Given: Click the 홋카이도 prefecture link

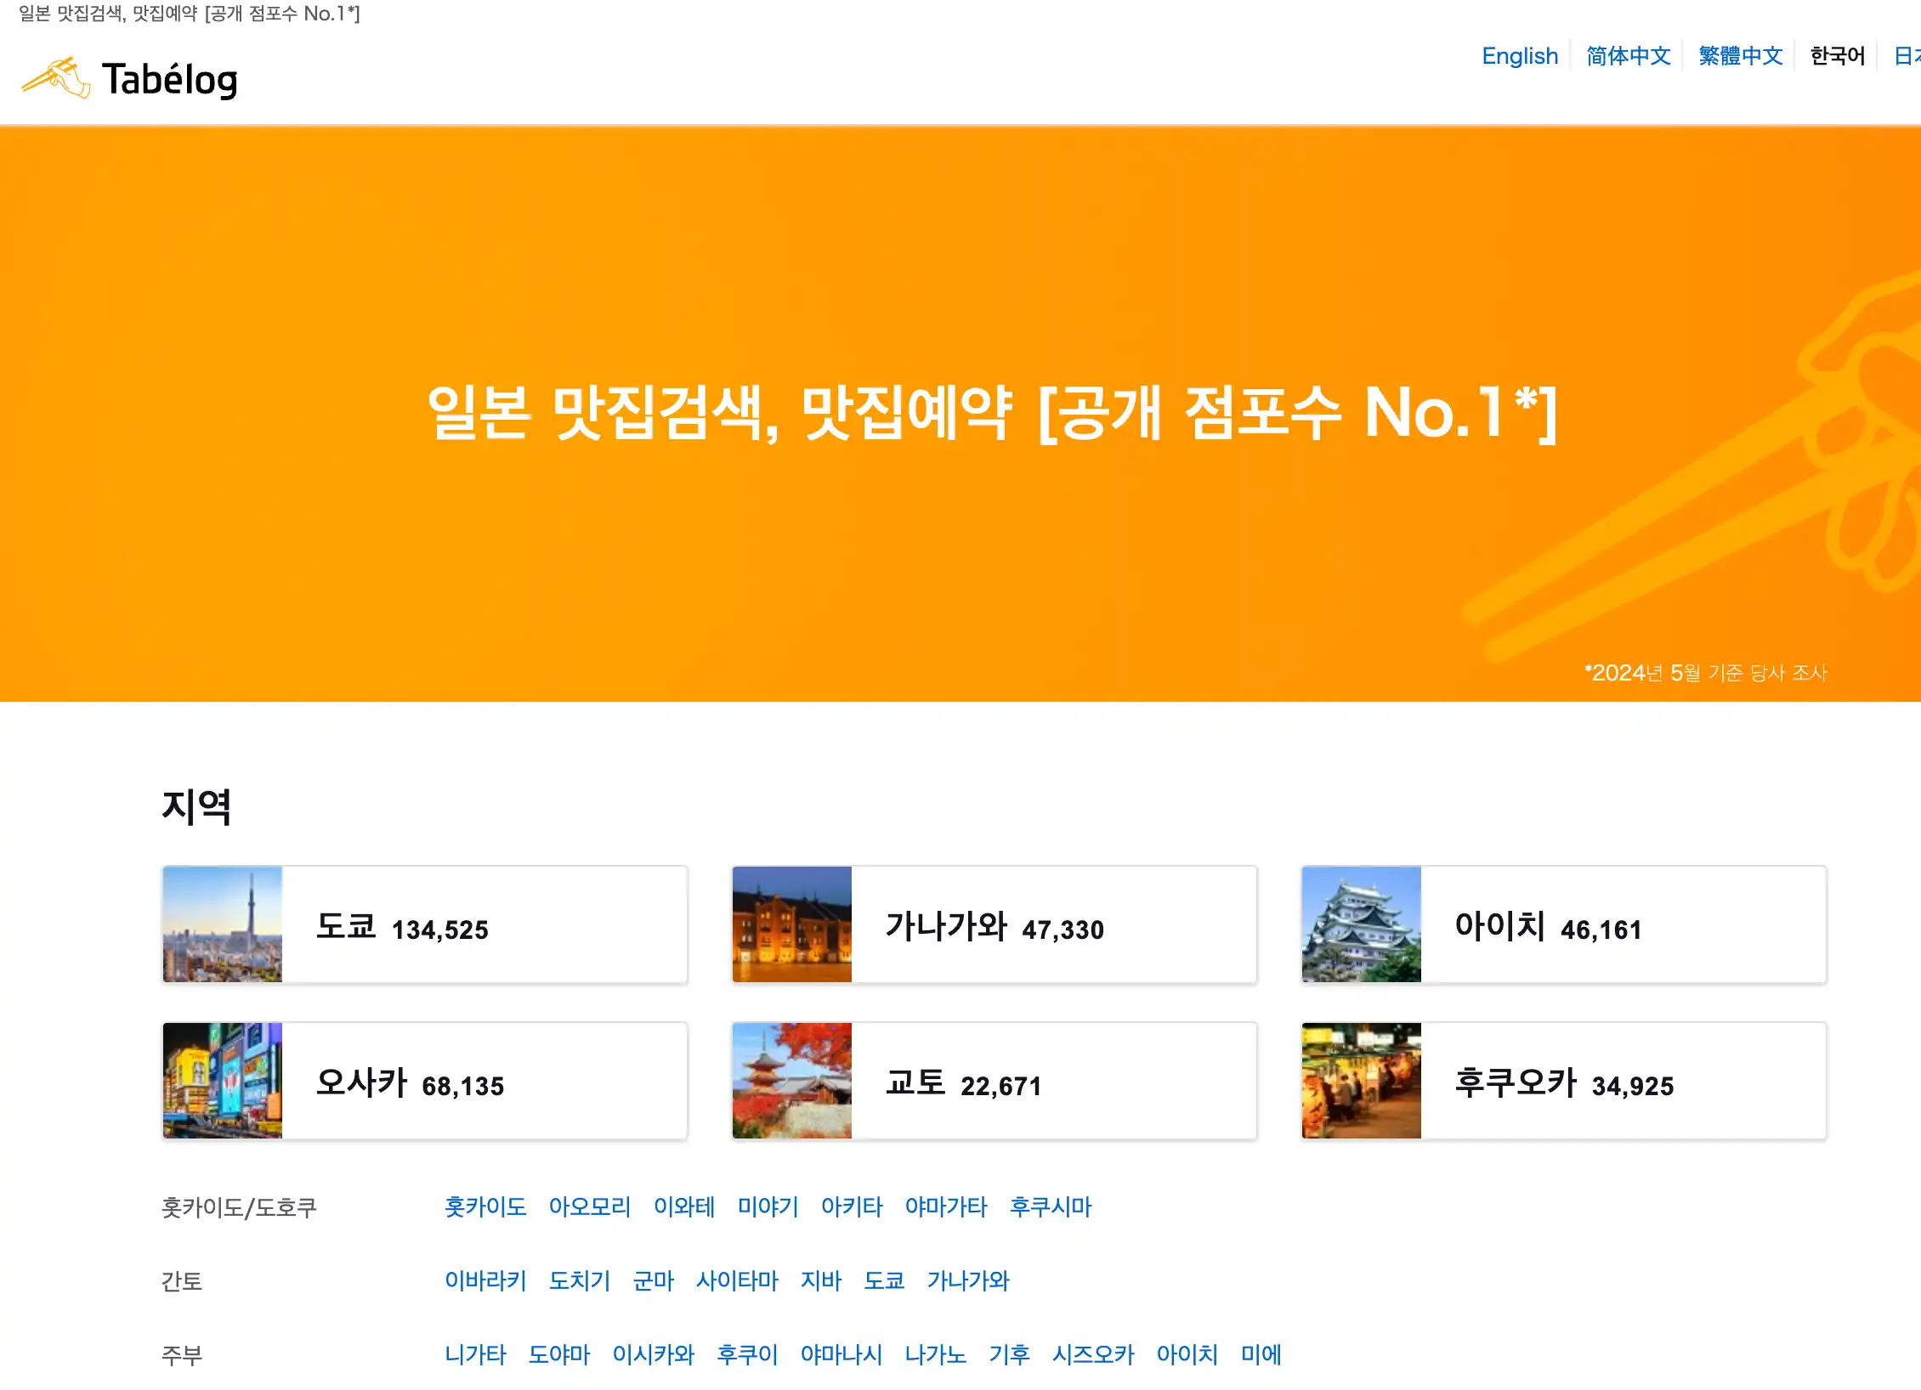Looking at the screenshot, I should [485, 1206].
